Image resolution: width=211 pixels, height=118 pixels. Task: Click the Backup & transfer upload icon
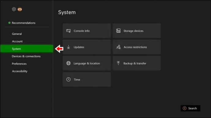(118, 63)
